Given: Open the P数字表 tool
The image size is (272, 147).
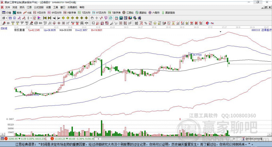Looking at the screenshot, I should [70, 13].
